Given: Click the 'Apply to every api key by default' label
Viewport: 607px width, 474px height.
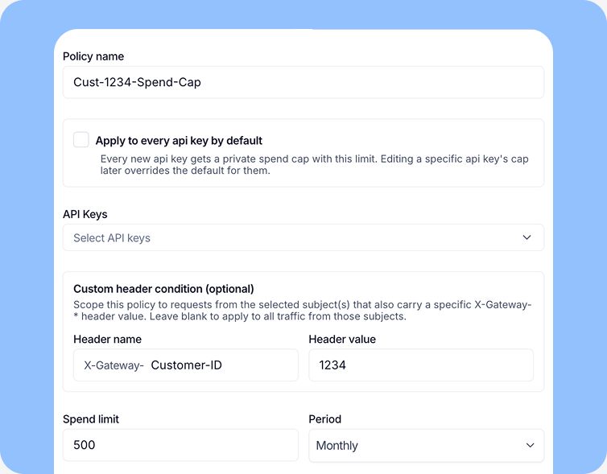Looking at the screenshot, I should [179, 141].
